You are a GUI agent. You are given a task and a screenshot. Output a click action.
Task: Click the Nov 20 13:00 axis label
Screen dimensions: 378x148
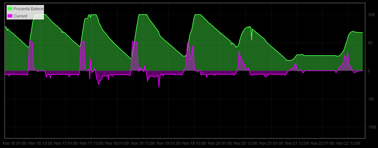point(245,143)
